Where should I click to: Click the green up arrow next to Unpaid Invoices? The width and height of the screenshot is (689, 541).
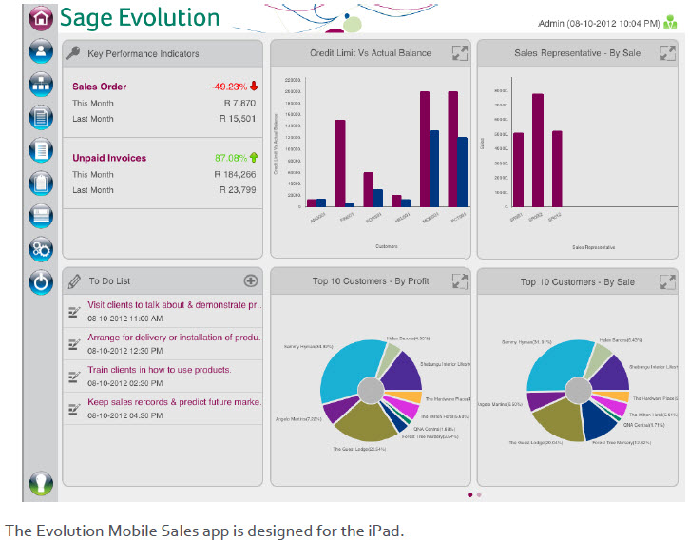[x=254, y=157]
